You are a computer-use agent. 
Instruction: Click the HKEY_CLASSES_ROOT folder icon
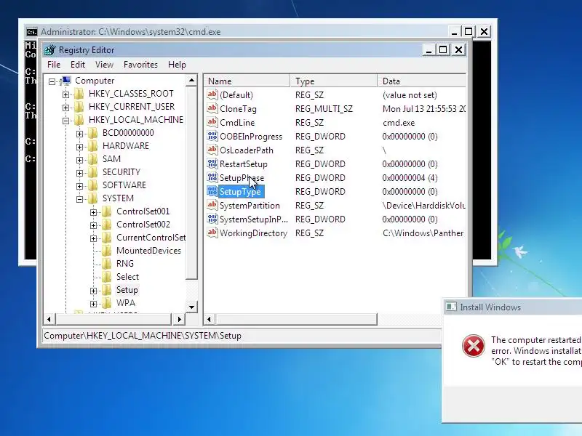coord(79,94)
